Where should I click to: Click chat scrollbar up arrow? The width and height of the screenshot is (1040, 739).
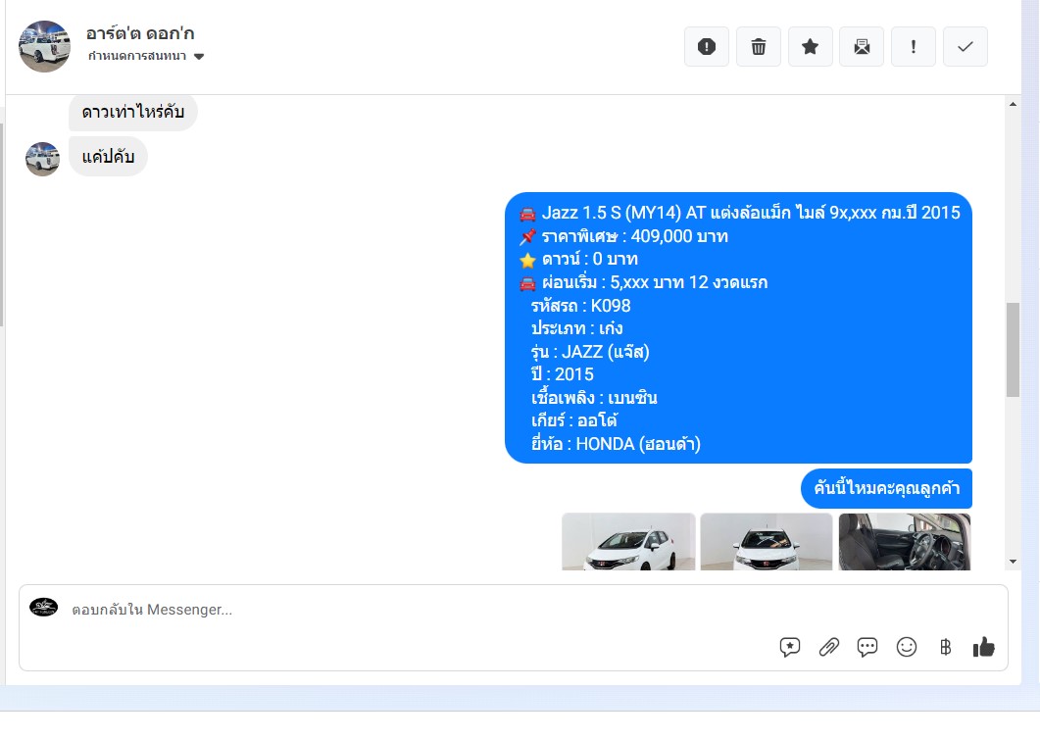1013,104
